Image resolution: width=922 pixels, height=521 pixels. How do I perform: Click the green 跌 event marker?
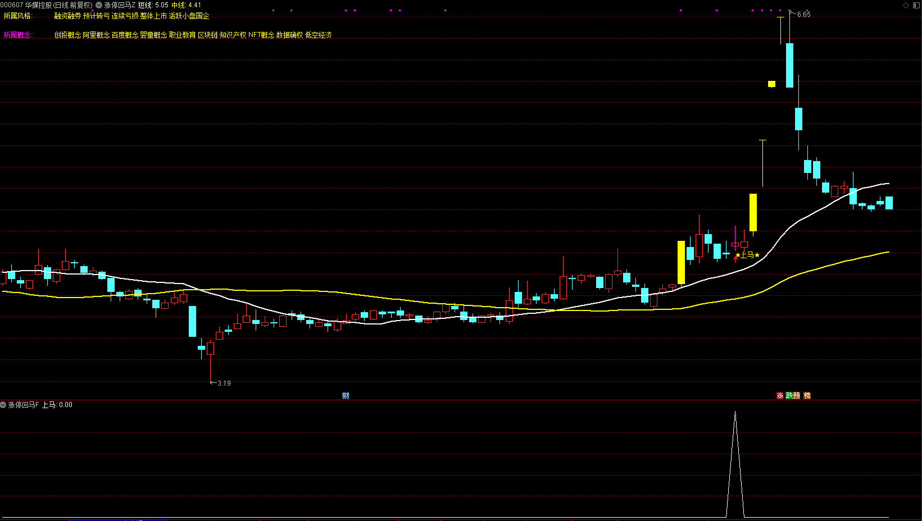[789, 396]
